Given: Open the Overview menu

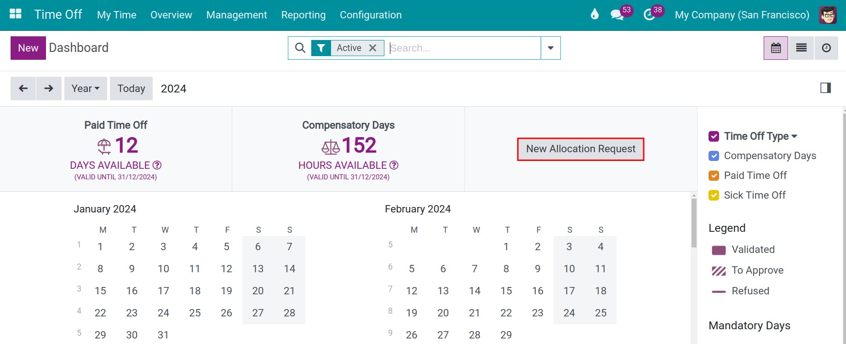Looking at the screenshot, I should pyautogui.click(x=171, y=15).
